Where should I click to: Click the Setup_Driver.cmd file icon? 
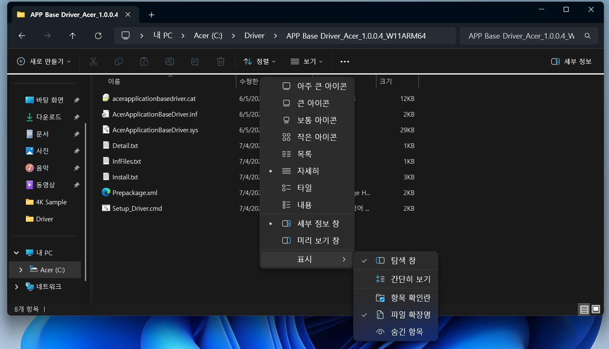pyautogui.click(x=106, y=208)
